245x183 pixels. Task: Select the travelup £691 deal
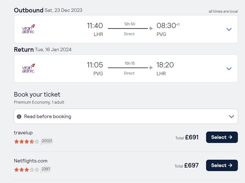pos(222,137)
